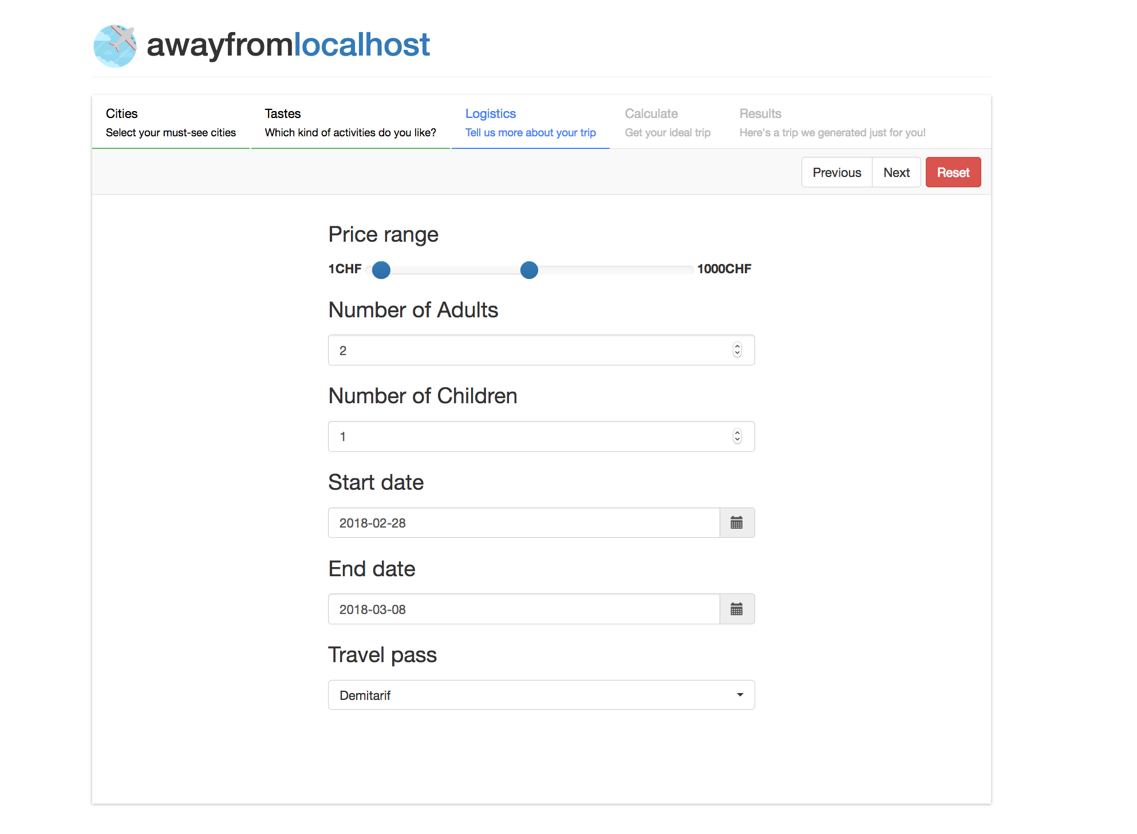Click Number of Children spinner arrows
Viewport: 1137px width, 834px height.
737,436
